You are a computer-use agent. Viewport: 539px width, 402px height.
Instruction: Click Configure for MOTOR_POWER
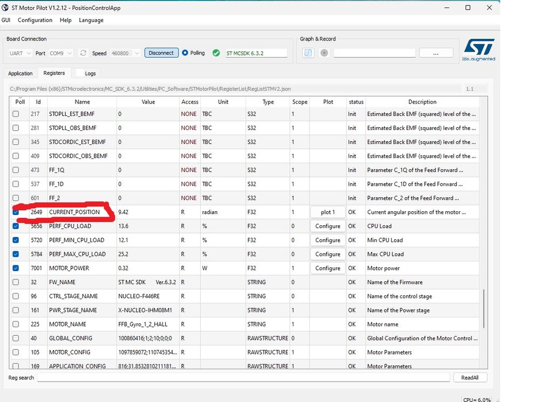coord(328,268)
